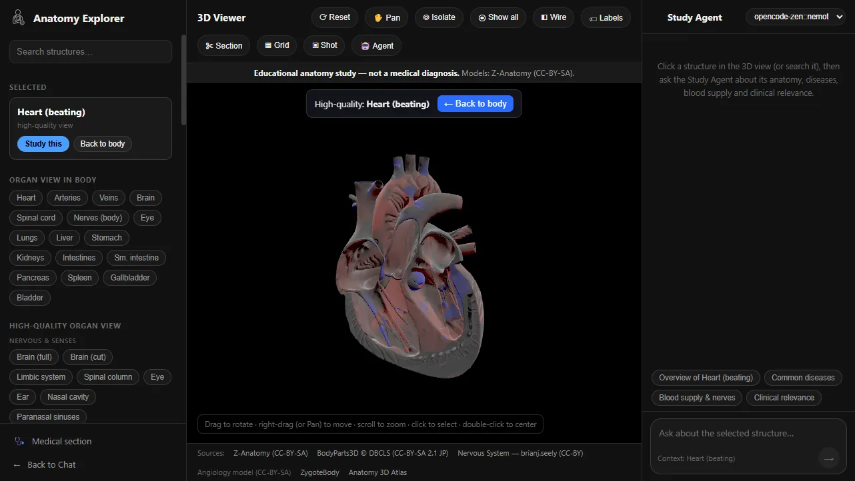Click the Anatomy Explorer logo icon
855x481 pixels.
click(x=19, y=18)
